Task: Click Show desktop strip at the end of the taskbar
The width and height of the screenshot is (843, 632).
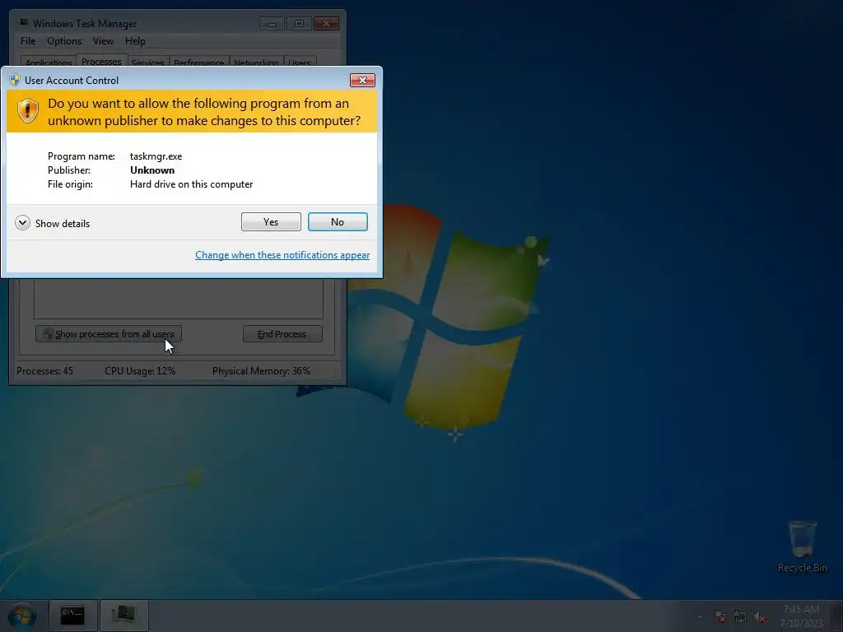Action: pos(837,616)
